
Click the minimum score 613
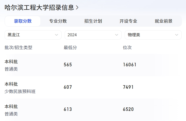pos(68,109)
